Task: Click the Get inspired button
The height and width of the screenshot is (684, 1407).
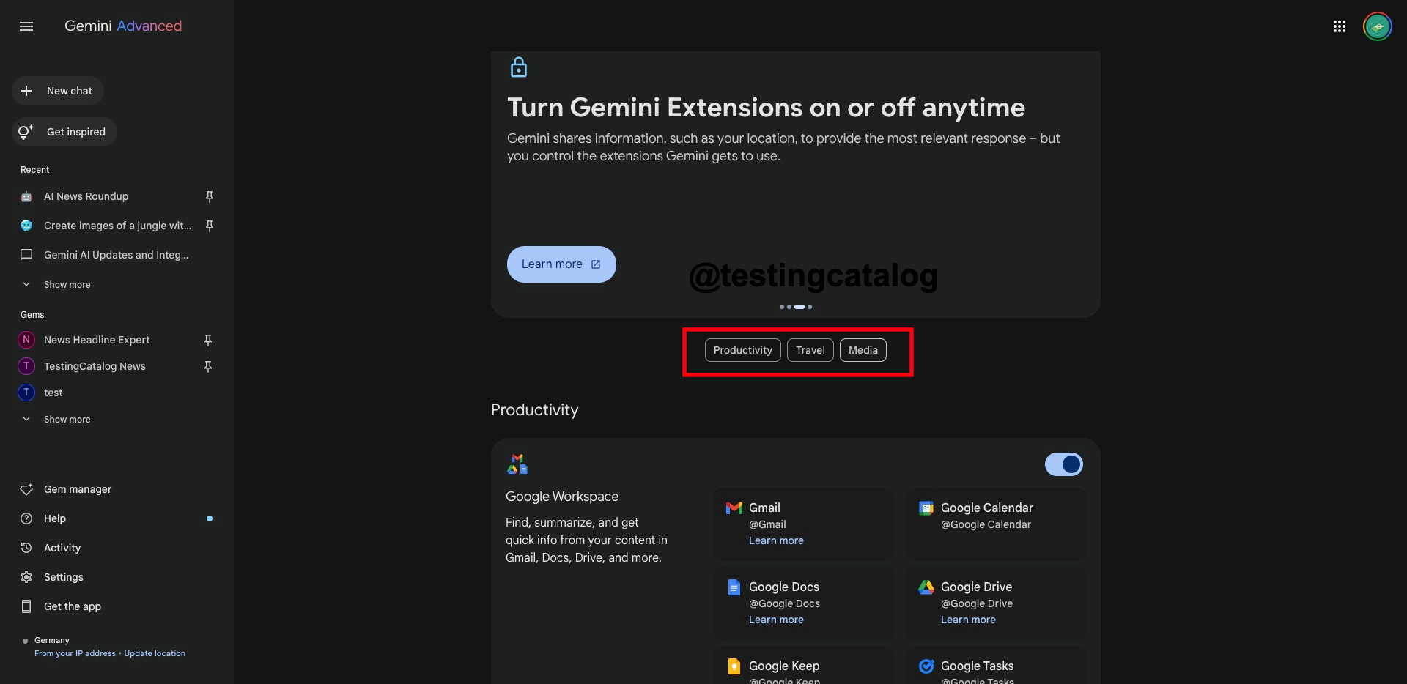Action: [x=64, y=132]
